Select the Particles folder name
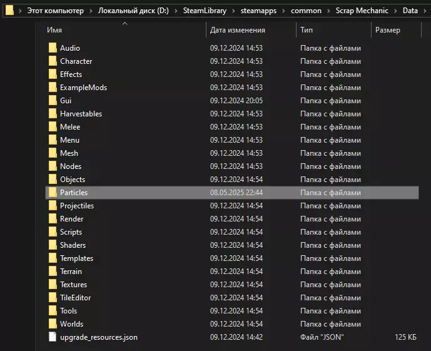431x351 pixels. click(74, 193)
